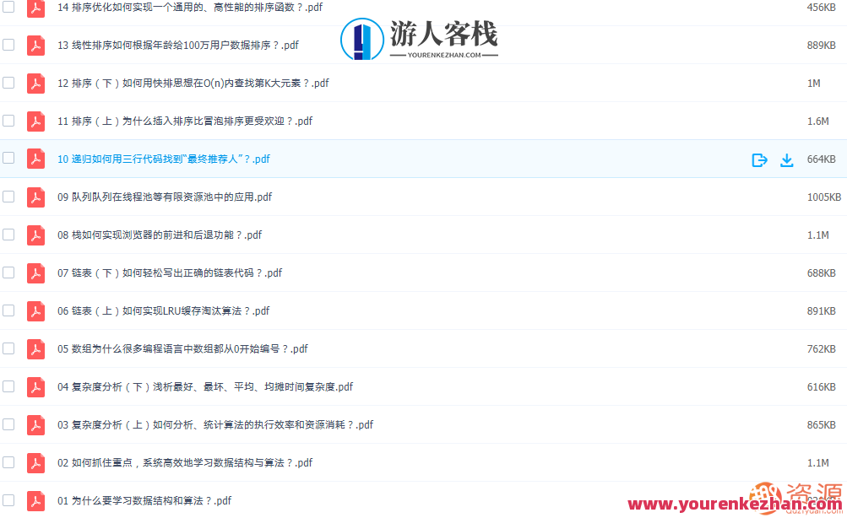Viewport: 847px width, 518px height.
Task: Click the PDF icon beside file 03
Action: click(x=35, y=424)
